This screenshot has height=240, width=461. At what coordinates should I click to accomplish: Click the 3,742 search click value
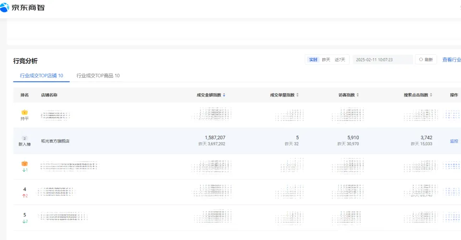click(x=426, y=137)
